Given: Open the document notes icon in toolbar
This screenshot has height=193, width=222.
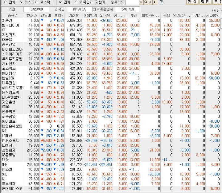Looking at the screenshot, I should click(x=162, y=2).
